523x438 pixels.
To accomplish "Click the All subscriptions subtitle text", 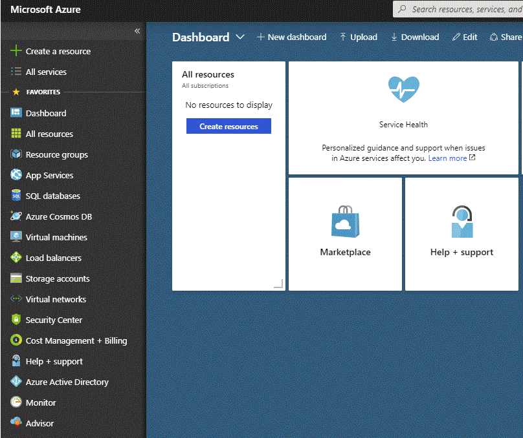I will click(x=205, y=86).
